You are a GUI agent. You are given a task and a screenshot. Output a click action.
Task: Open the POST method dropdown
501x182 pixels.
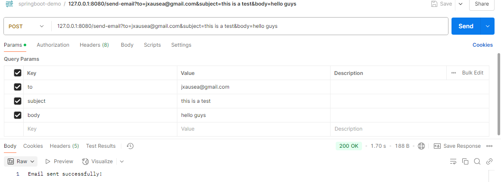(x=27, y=26)
